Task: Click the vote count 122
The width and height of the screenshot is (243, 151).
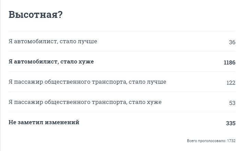Action: (x=231, y=83)
